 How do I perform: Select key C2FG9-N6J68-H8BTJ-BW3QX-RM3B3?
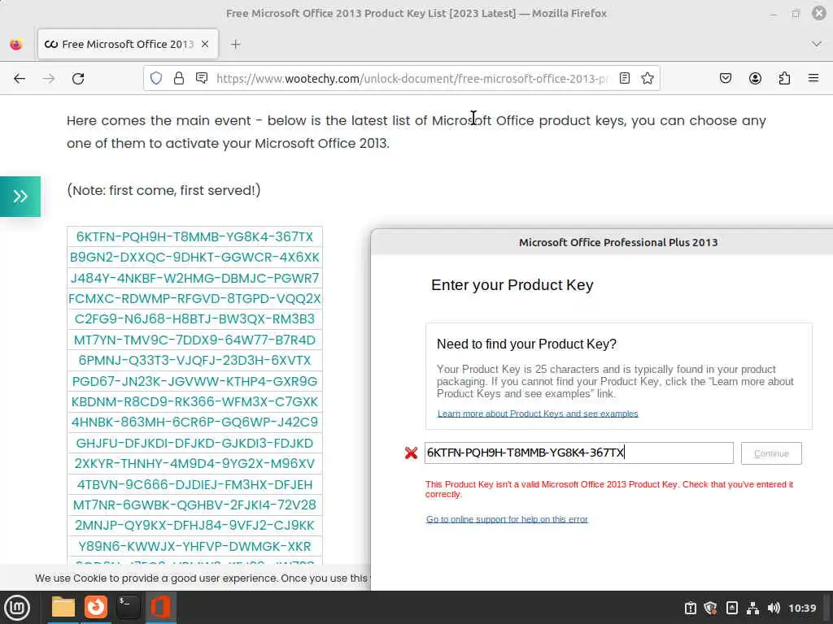194,318
